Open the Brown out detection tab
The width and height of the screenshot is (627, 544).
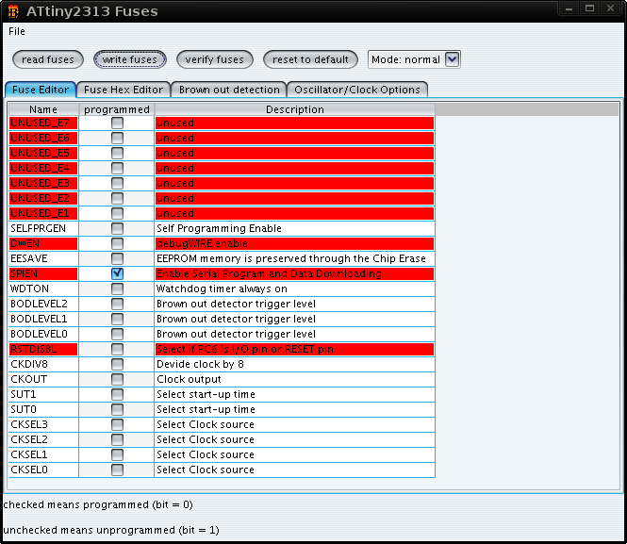tap(229, 90)
